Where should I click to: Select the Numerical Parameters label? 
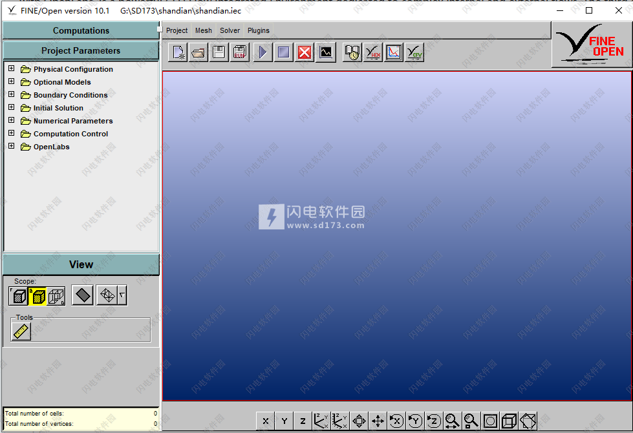point(73,121)
